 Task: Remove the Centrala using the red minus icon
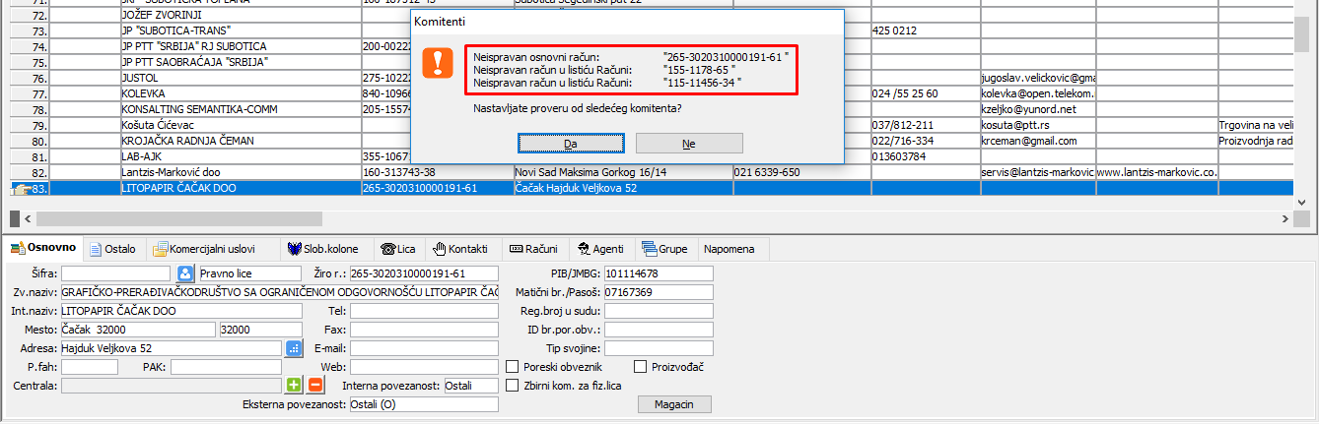(315, 386)
